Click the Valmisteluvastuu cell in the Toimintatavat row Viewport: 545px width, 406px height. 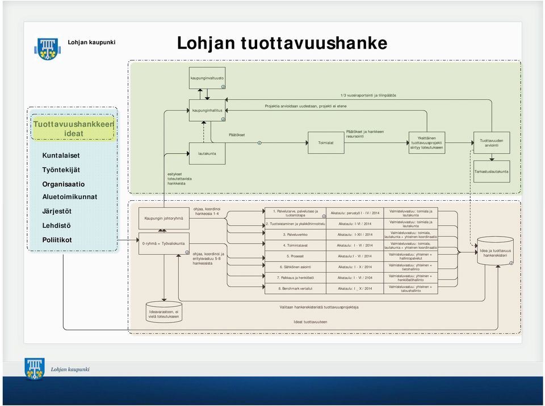pyautogui.click(x=411, y=246)
